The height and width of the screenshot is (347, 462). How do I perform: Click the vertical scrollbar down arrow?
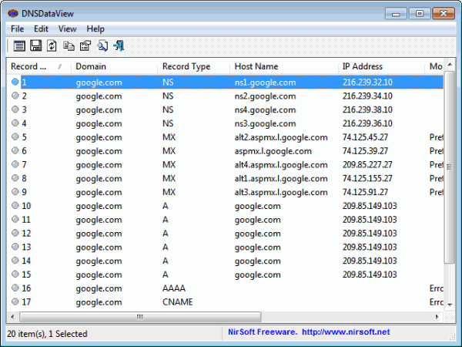(450, 305)
